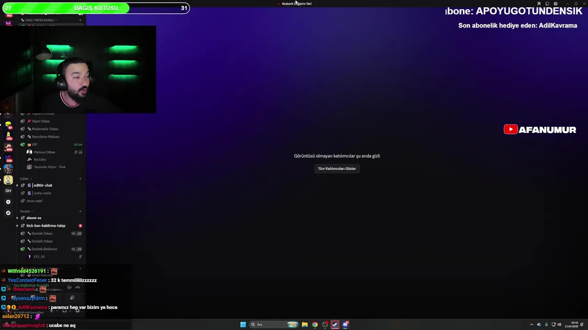
Task: Expand the kick-ban-kaldırma-talep threads arrow
Action: (17, 225)
